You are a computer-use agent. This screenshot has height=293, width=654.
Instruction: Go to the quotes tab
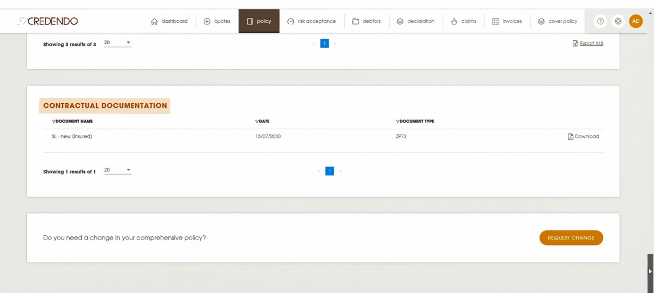pyautogui.click(x=217, y=21)
